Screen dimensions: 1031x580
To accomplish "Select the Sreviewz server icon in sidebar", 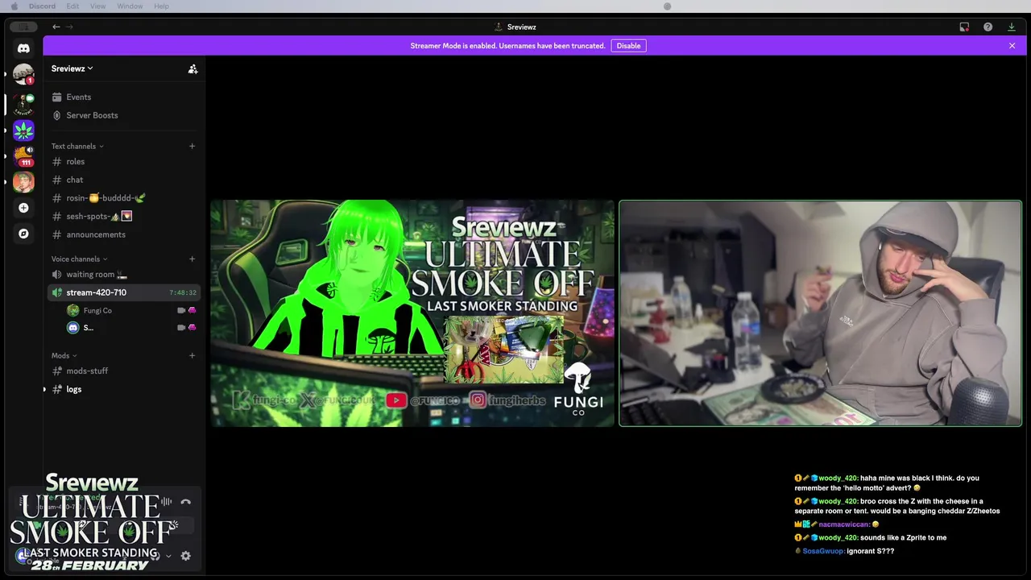I will 23,104.
